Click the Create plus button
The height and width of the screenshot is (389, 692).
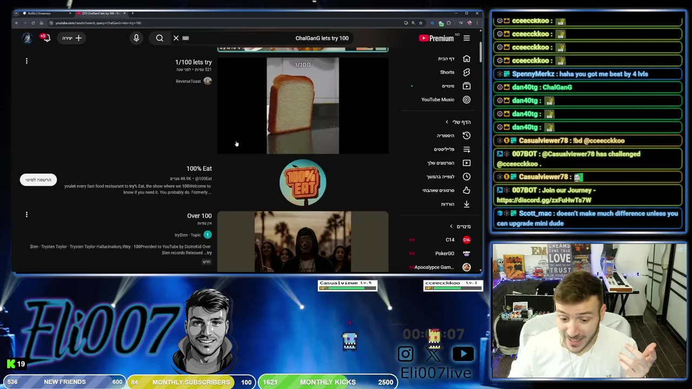(x=71, y=38)
